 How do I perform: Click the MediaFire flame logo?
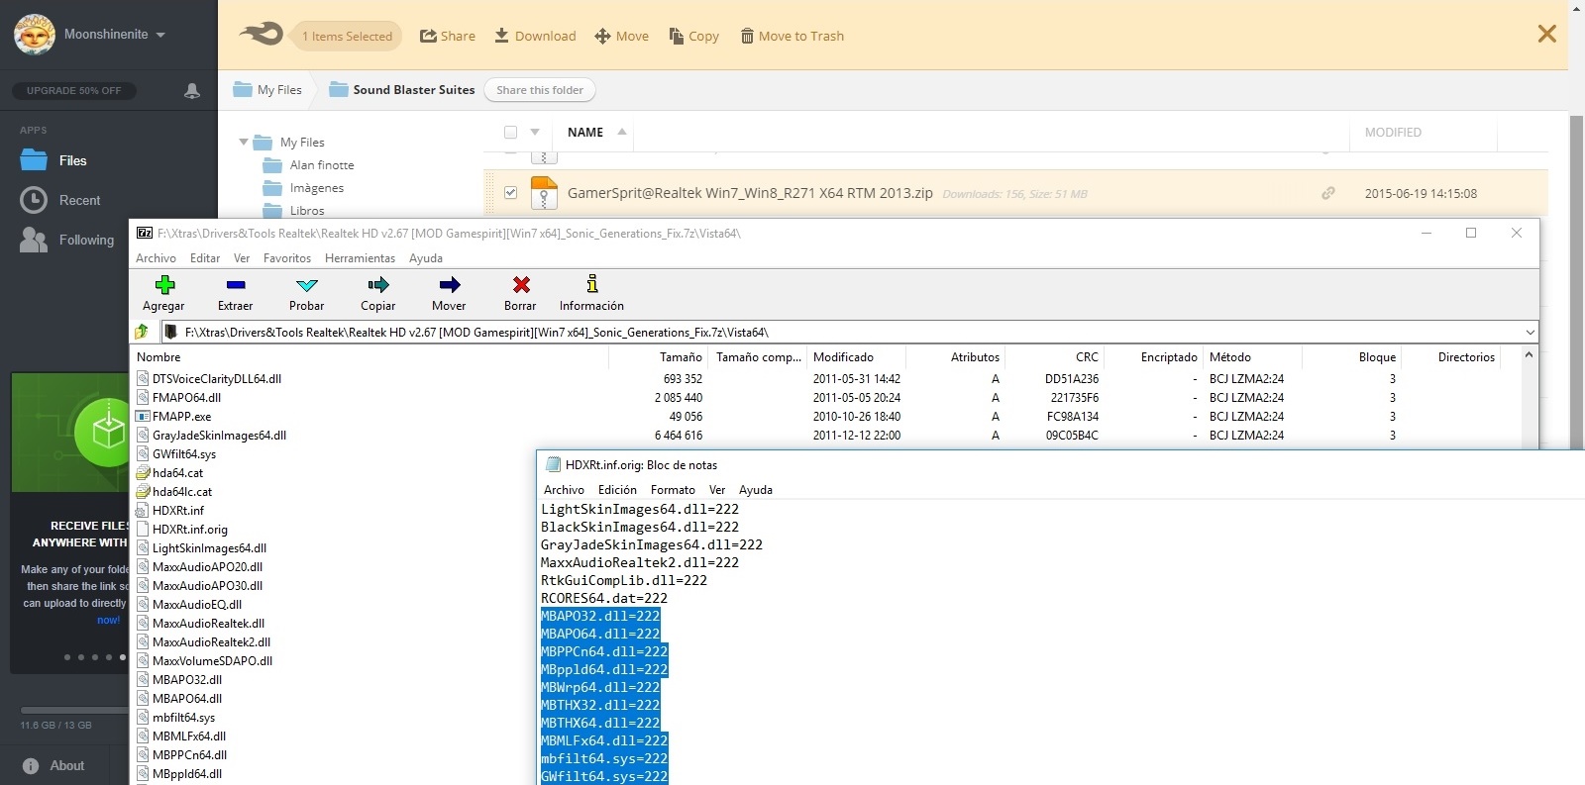[x=262, y=35]
